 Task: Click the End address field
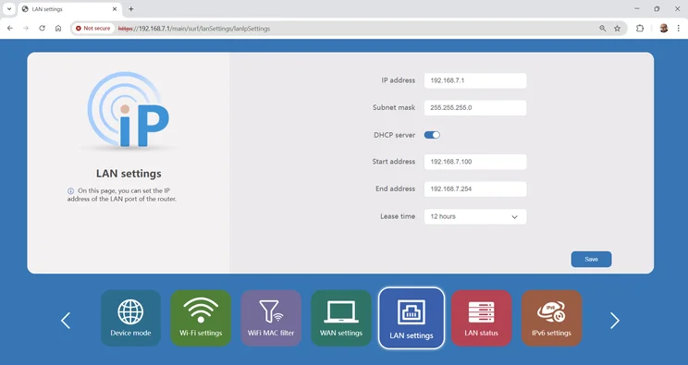coord(475,189)
